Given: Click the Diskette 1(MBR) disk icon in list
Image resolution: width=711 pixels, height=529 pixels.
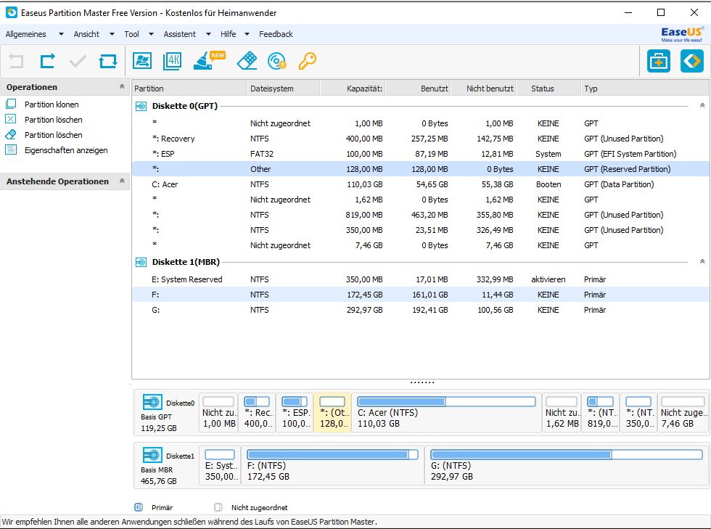Looking at the screenshot, I should click(x=141, y=262).
